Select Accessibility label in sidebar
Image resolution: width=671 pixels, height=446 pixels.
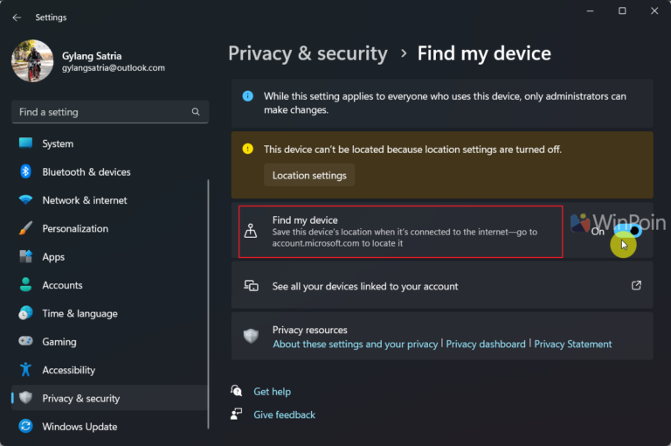click(69, 370)
